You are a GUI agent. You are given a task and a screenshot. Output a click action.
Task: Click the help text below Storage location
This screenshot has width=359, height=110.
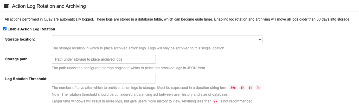[138, 48]
